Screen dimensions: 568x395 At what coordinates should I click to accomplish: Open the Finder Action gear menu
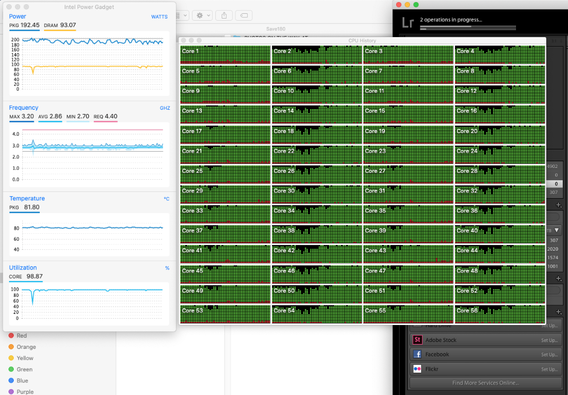(x=202, y=15)
